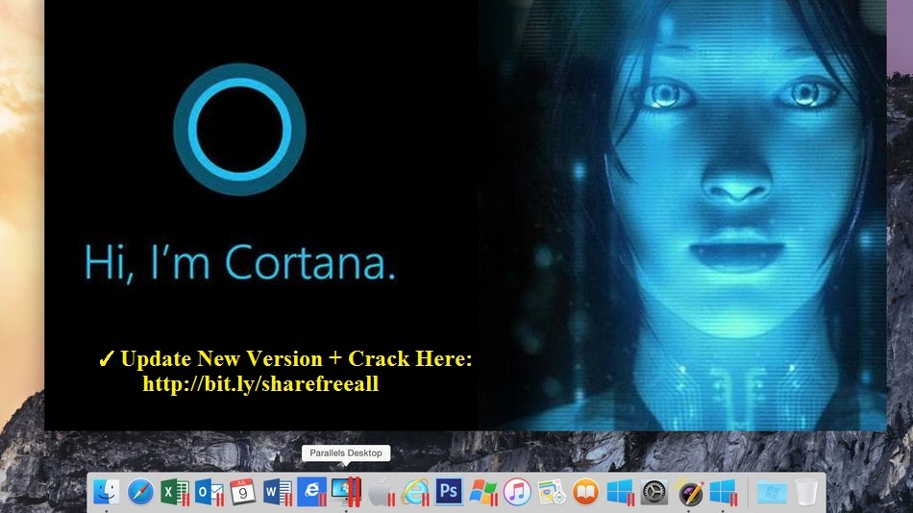Open Microsoft Excel dock icon
Screen dimensions: 913x513
(x=174, y=492)
